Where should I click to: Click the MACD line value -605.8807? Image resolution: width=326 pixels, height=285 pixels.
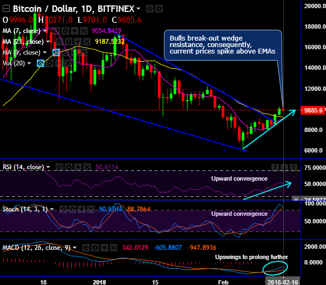coord(168,248)
